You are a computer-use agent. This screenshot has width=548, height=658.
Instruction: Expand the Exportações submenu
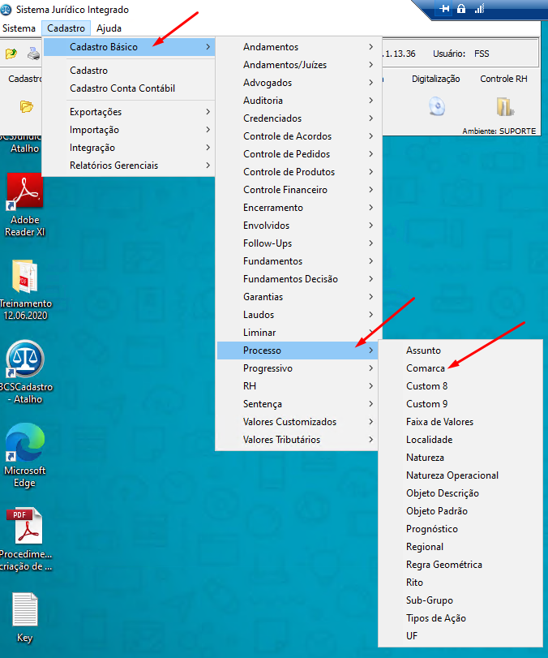[x=129, y=112]
